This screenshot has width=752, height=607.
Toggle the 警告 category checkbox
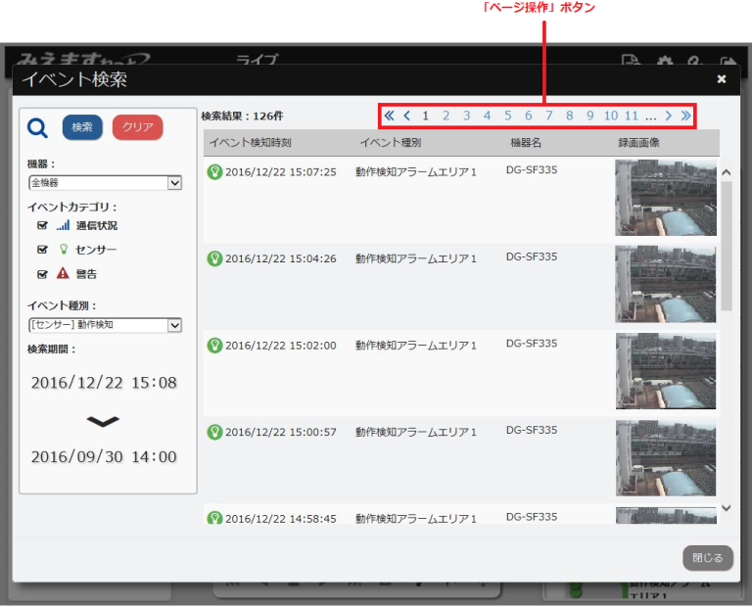[x=42, y=274]
